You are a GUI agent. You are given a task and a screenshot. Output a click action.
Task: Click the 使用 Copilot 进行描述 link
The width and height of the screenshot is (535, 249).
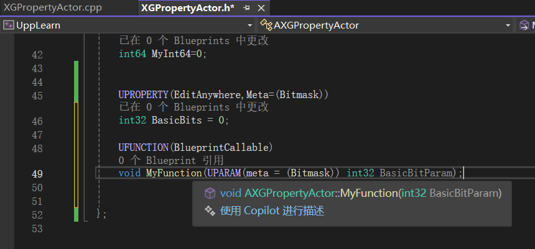[272, 211]
